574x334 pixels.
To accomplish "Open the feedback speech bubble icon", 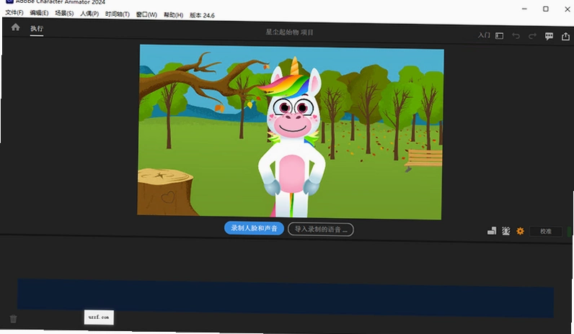I will (x=549, y=36).
